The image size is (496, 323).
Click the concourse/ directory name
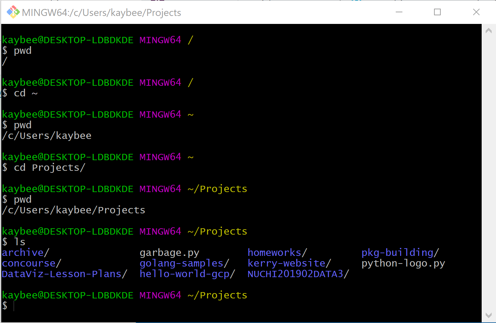(31, 263)
